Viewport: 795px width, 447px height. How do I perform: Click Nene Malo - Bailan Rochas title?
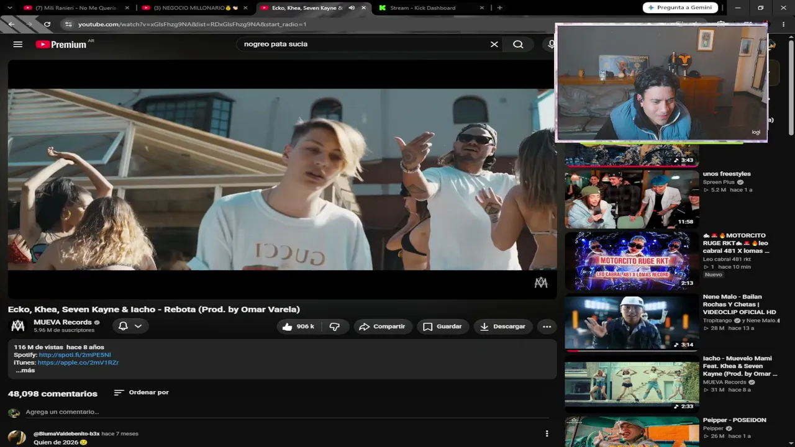(x=740, y=304)
